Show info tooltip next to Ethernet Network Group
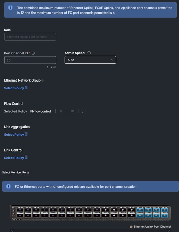 [x=42, y=80]
